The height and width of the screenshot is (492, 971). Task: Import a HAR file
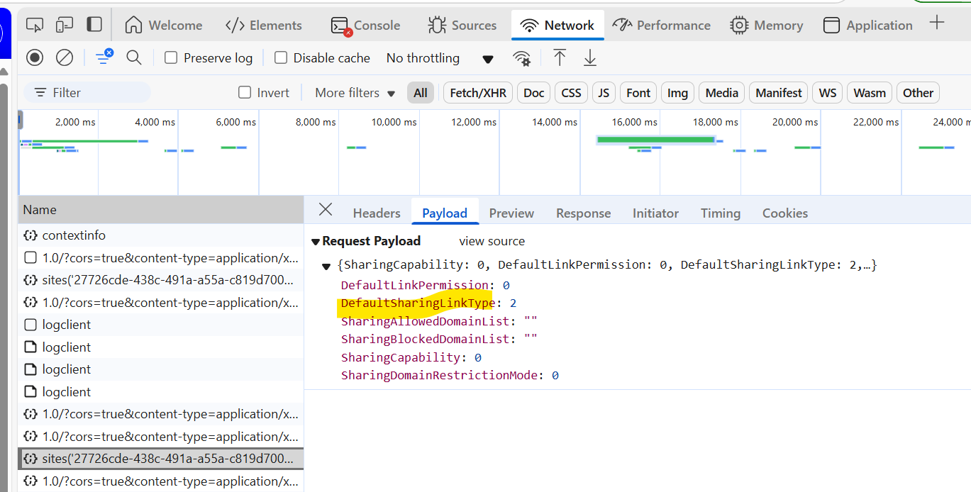(x=560, y=57)
